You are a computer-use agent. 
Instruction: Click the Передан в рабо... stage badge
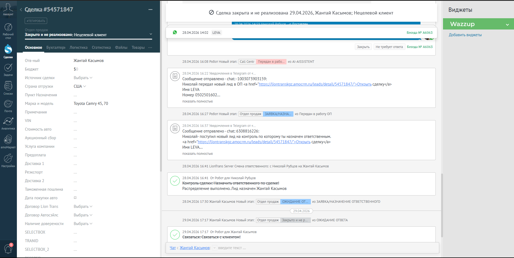(x=271, y=62)
